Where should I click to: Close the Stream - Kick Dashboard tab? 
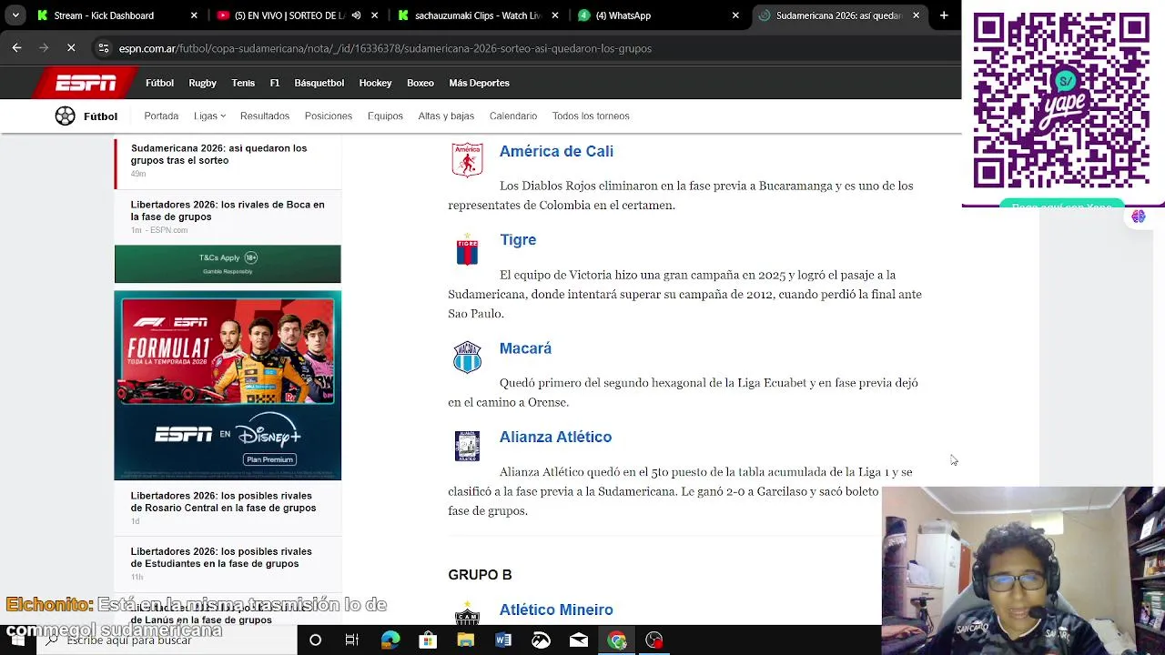(194, 15)
